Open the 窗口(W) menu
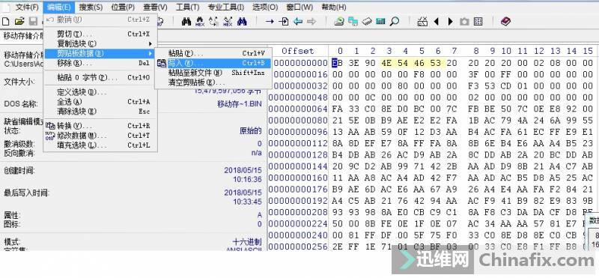599x278 pixels. [299, 7]
